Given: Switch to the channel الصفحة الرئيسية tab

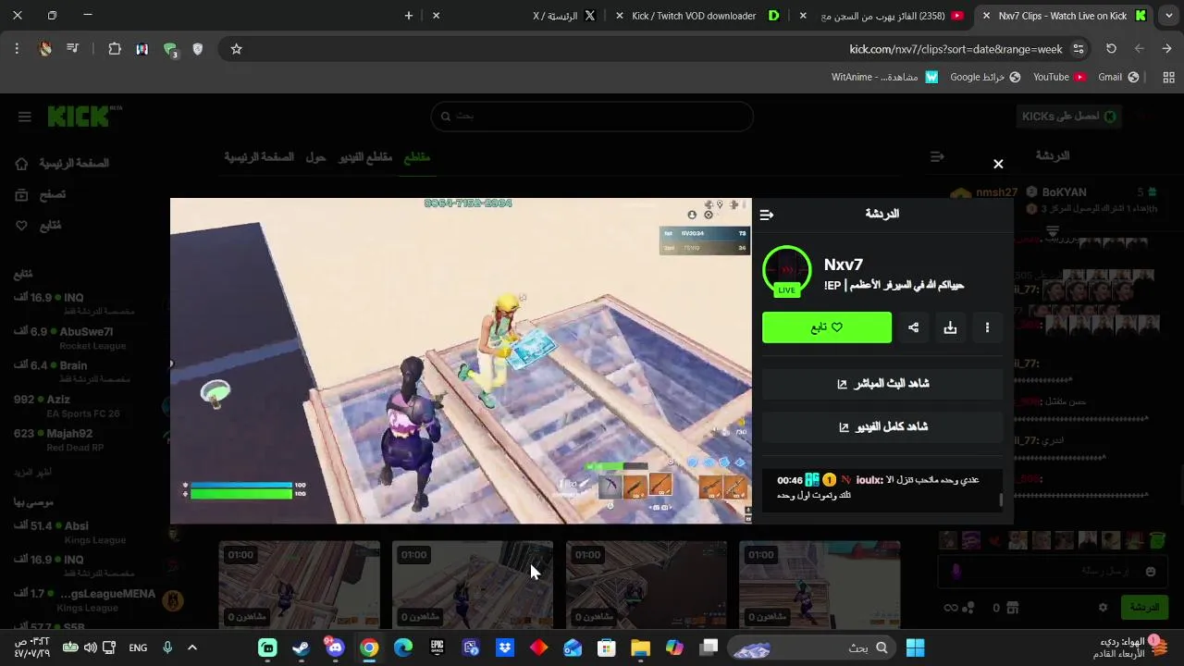Looking at the screenshot, I should pos(259,157).
